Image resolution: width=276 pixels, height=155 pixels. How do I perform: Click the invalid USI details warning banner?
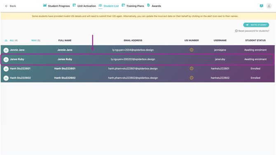tap(138, 16)
